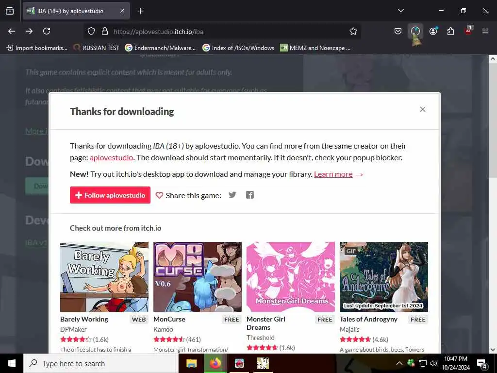Reload the current page
Screen dimensions: 497x373
[x=47, y=31]
